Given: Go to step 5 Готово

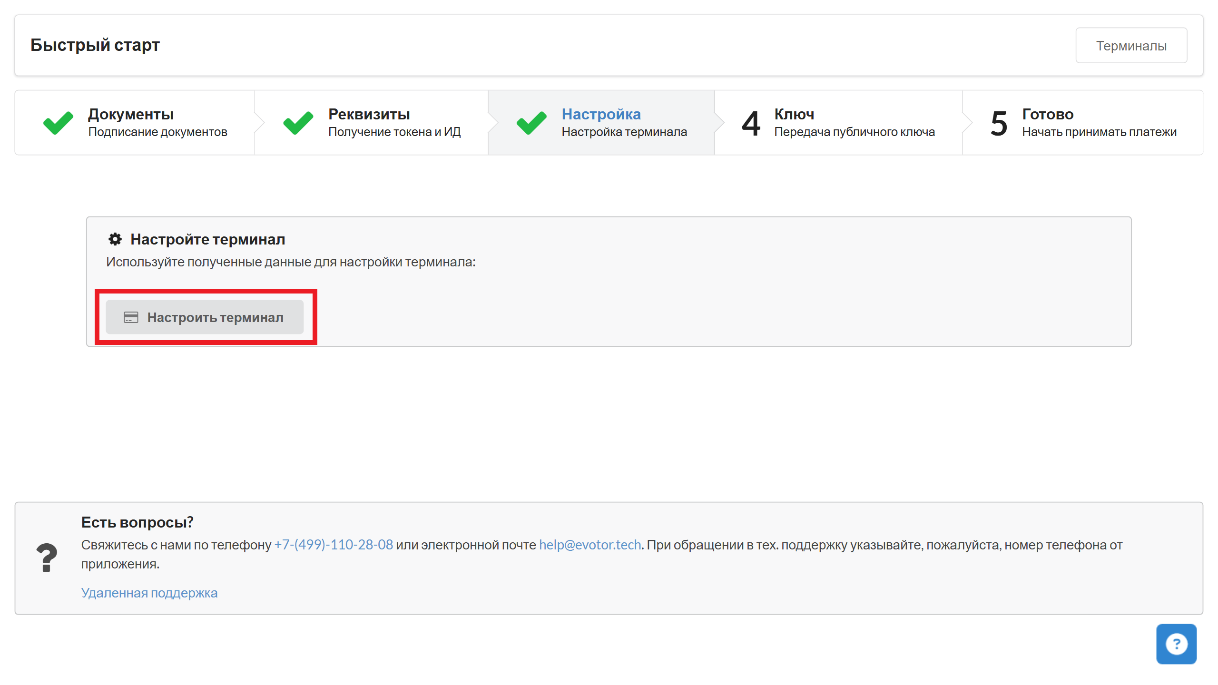Looking at the screenshot, I should (x=1082, y=123).
